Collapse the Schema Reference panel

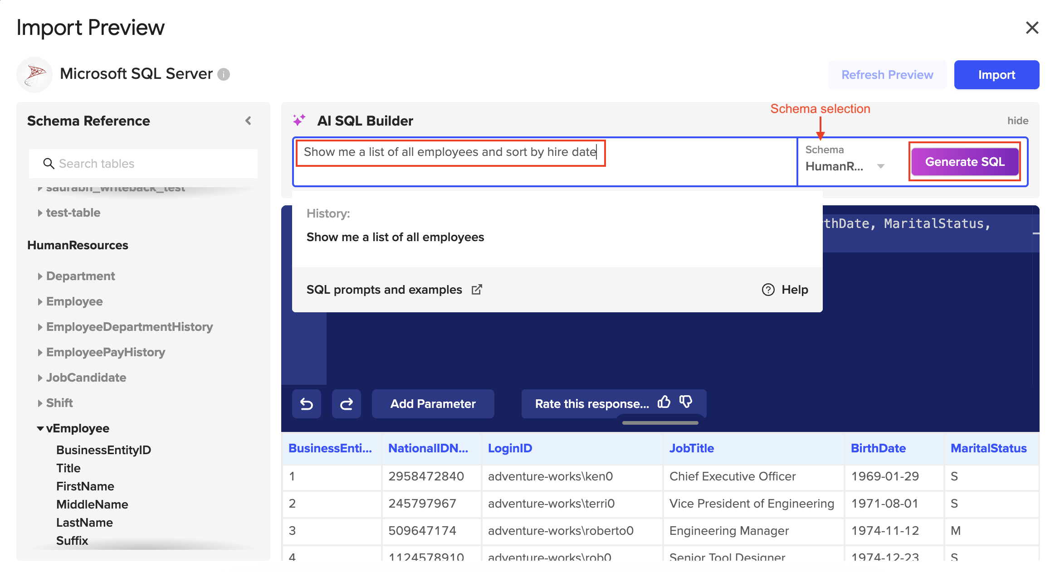coord(248,121)
